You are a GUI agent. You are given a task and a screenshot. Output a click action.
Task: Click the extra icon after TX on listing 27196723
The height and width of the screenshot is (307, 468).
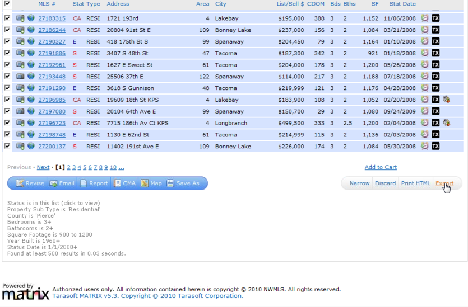(446, 123)
